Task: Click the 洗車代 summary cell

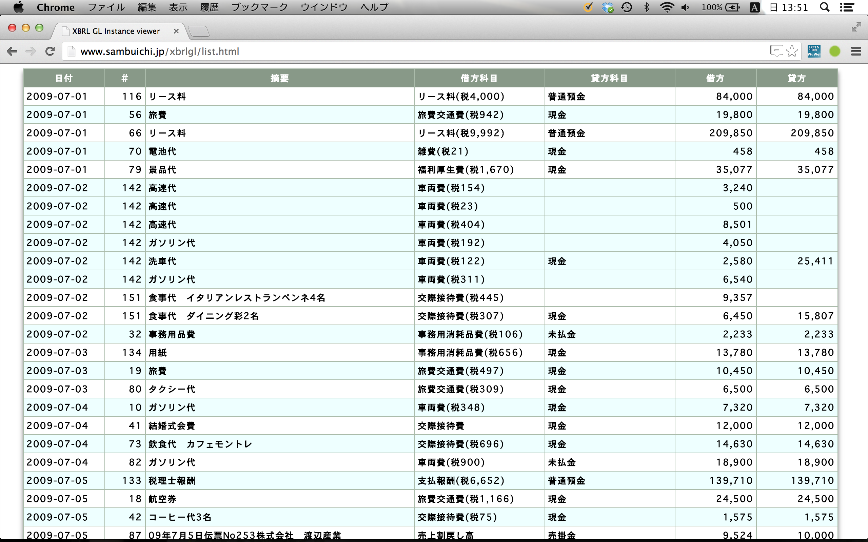Action: click(280, 261)
